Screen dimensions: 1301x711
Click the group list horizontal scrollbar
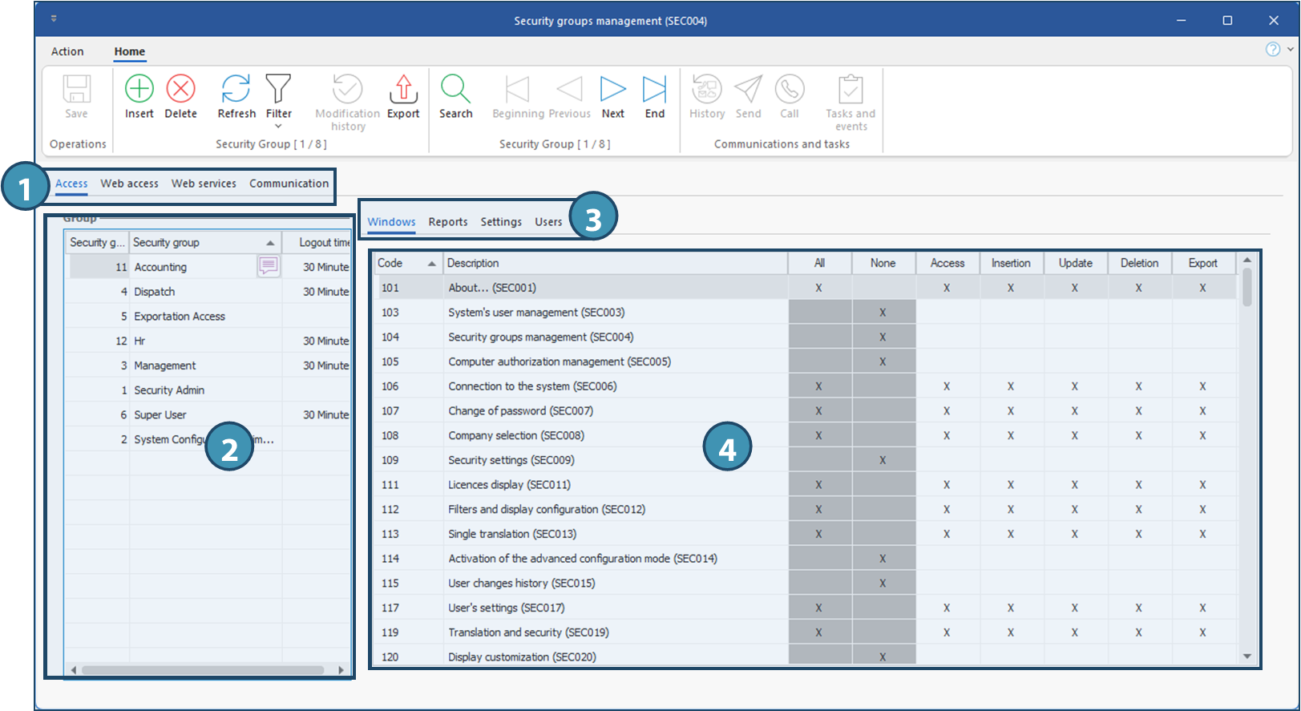(x=202, y=670)
